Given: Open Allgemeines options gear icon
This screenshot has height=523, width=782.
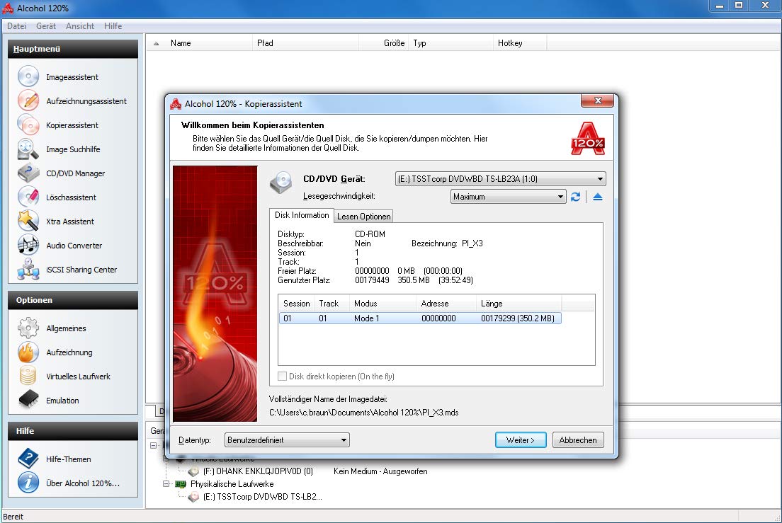Looking at the screenshot, I should (28, 328).
